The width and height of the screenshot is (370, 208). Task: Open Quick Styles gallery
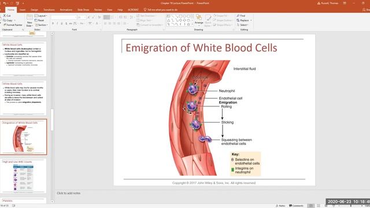click(208, 21)
